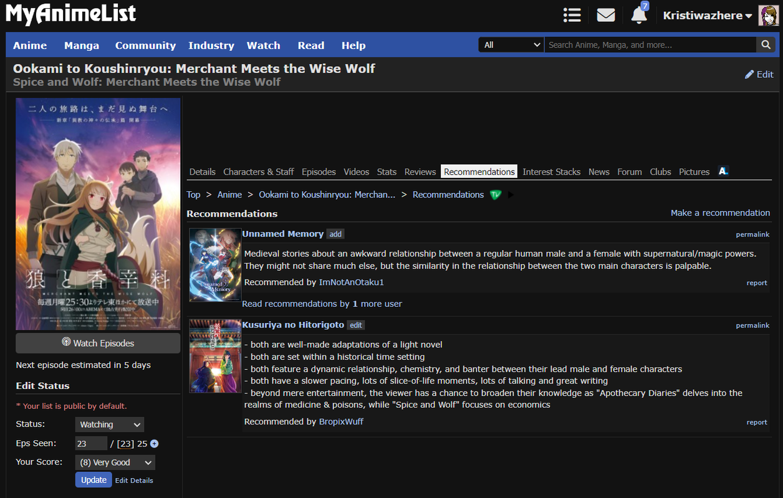Click the Search Anime, Manga input field
The width and height of the screenshot is (783, 498).
click(x=651, y=45)
